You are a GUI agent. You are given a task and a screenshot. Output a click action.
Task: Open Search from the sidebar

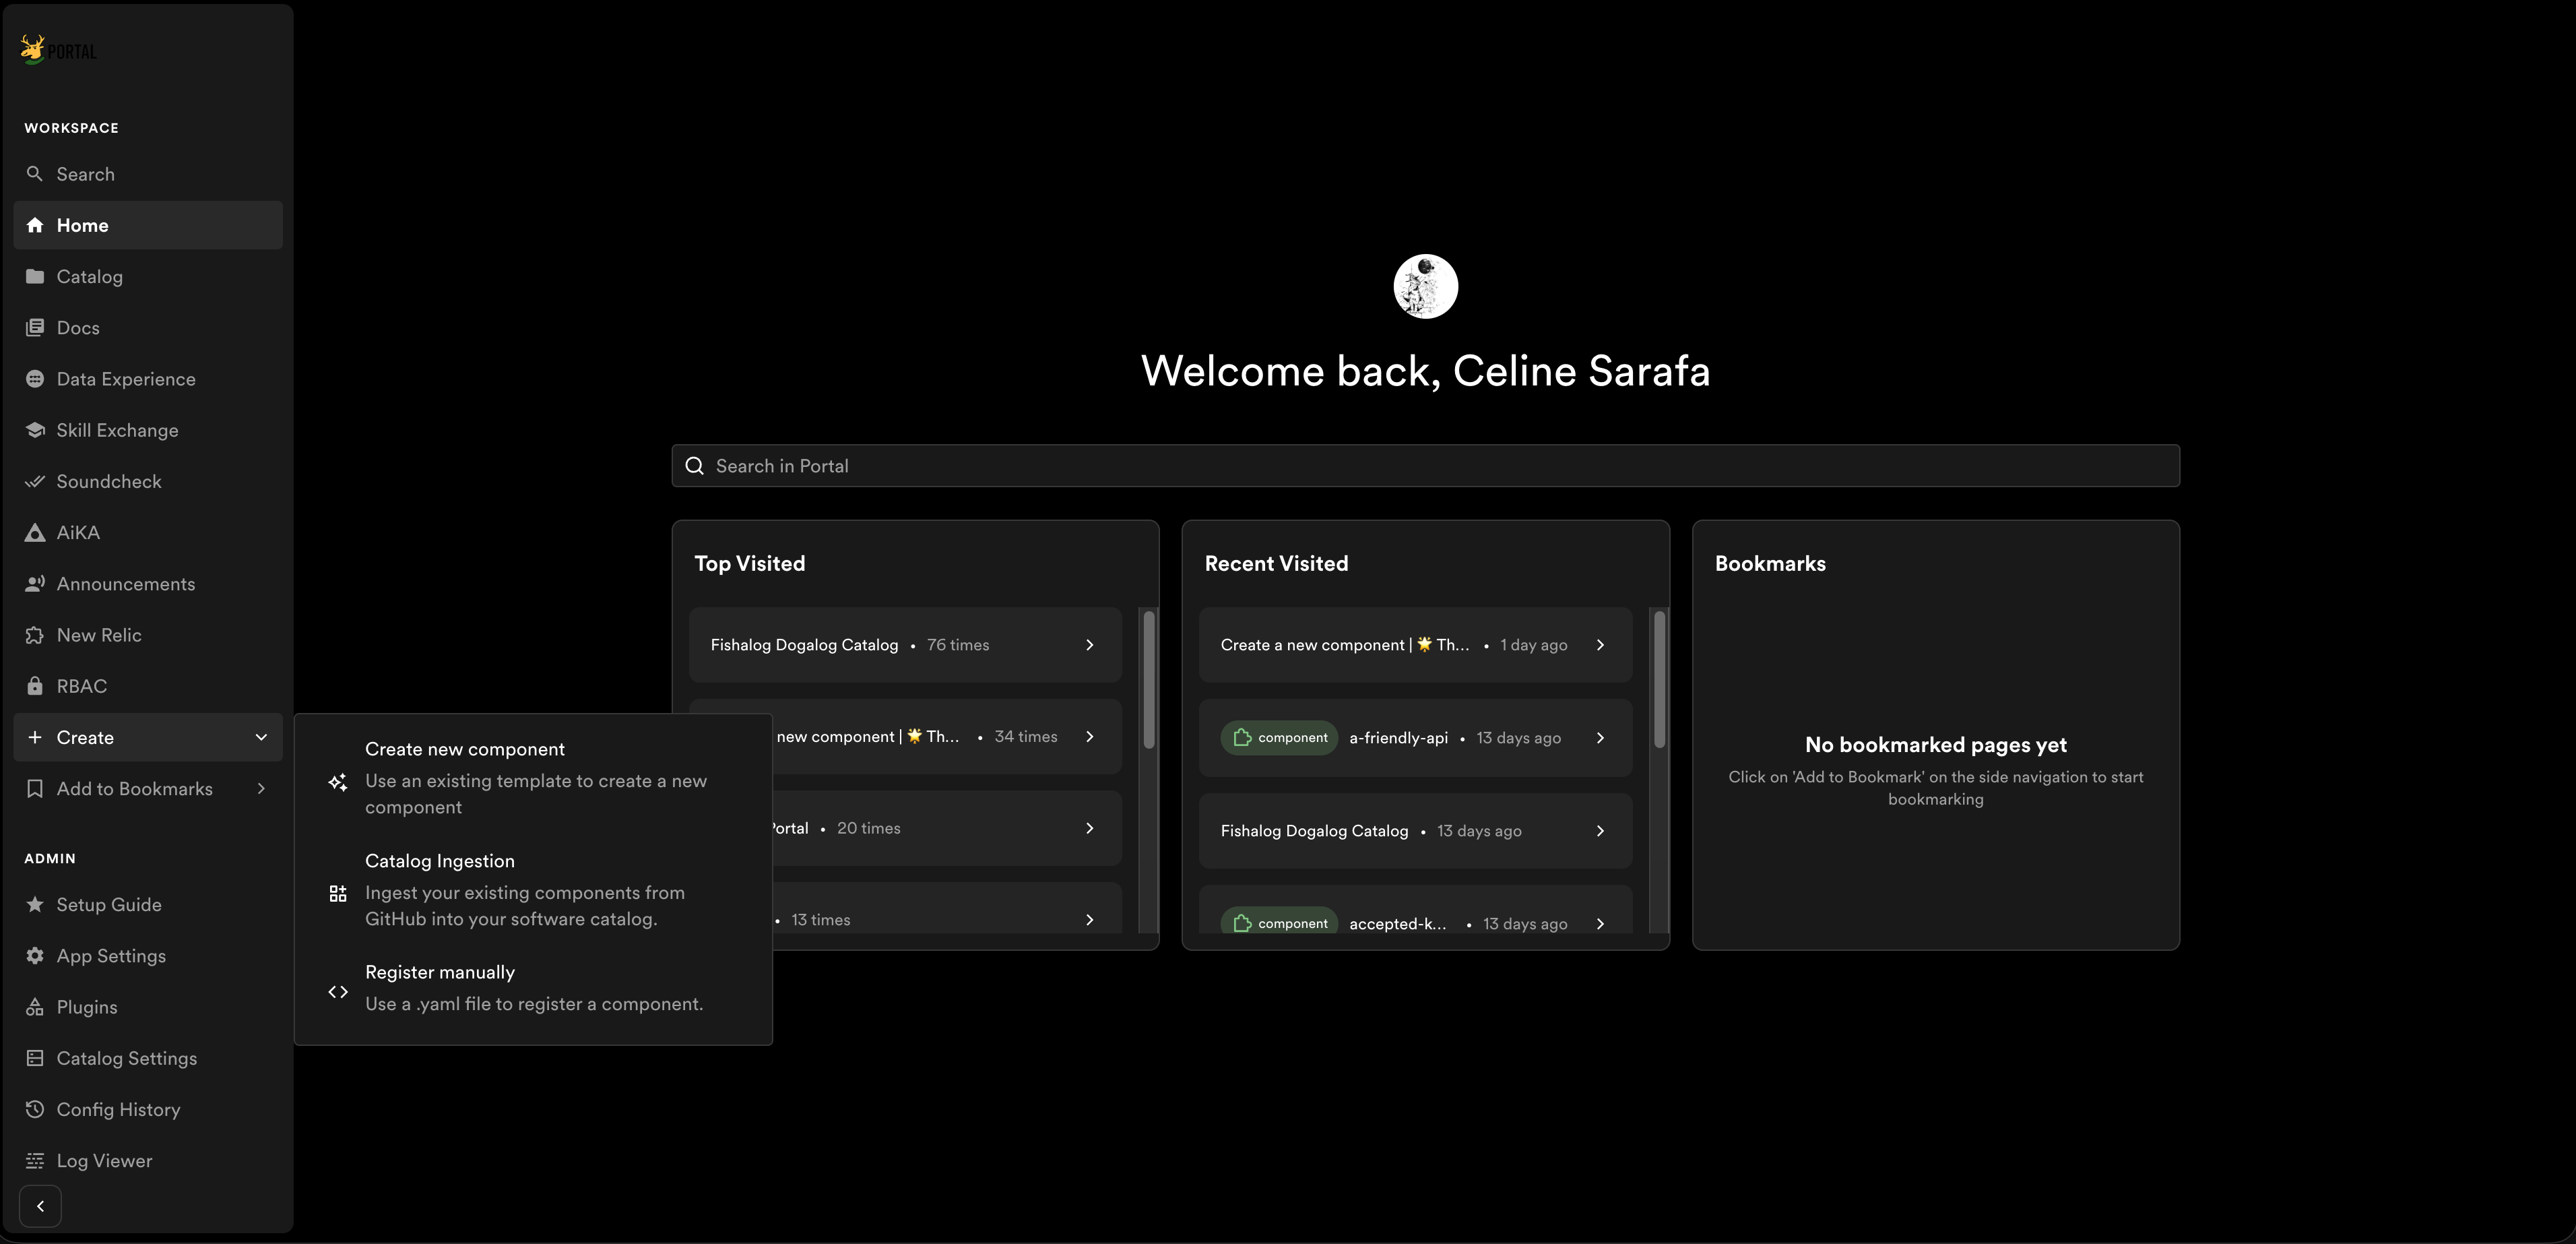point(85,173)
